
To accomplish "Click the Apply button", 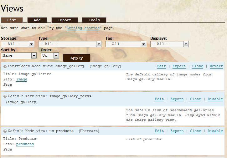I will 77,58.
